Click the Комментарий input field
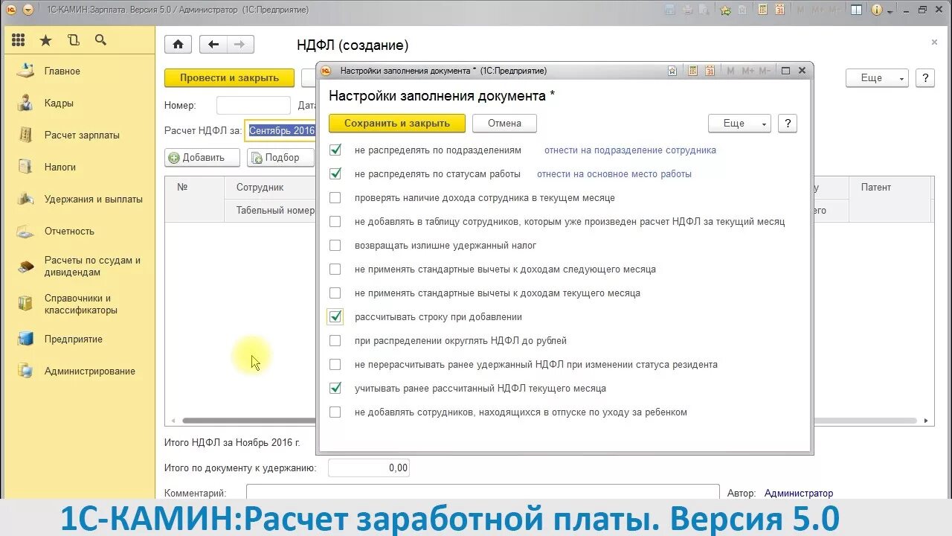This screenshot has width=952, height=536. point(483,493)
